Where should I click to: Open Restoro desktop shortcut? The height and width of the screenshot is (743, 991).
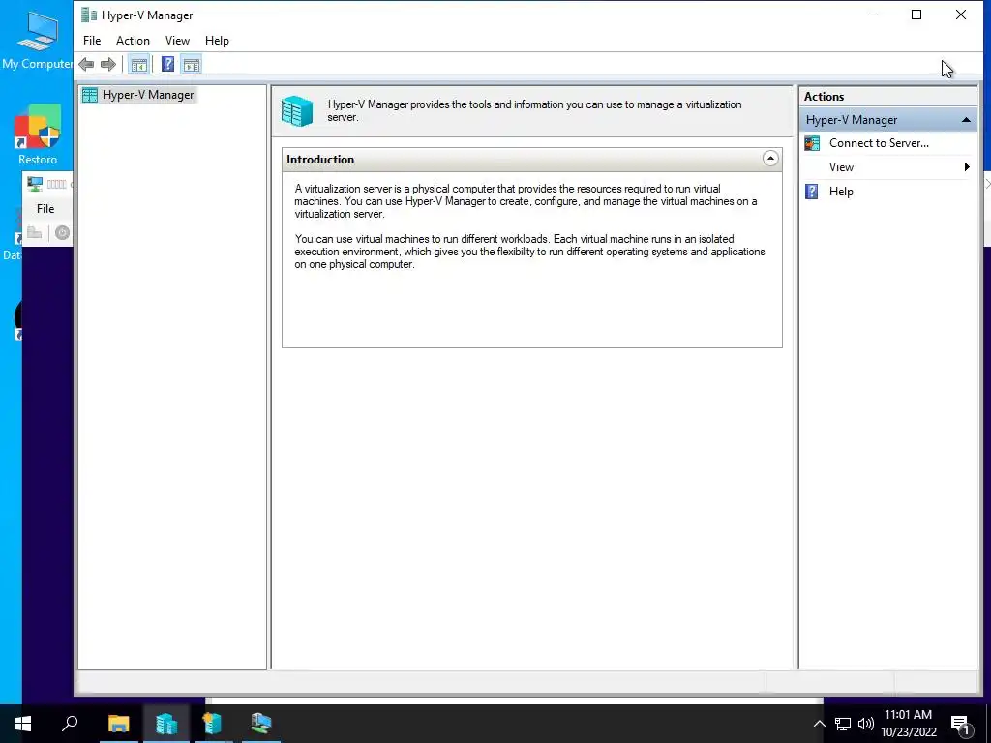point(38,134)
